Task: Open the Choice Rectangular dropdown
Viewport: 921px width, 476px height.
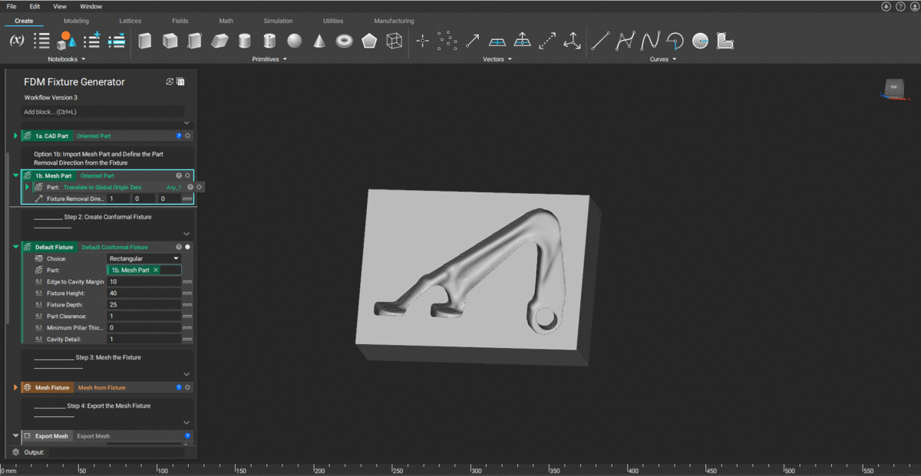Action: point(144,258)
